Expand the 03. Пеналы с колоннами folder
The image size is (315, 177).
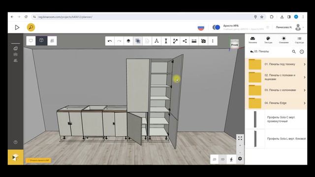click(276, 90)
